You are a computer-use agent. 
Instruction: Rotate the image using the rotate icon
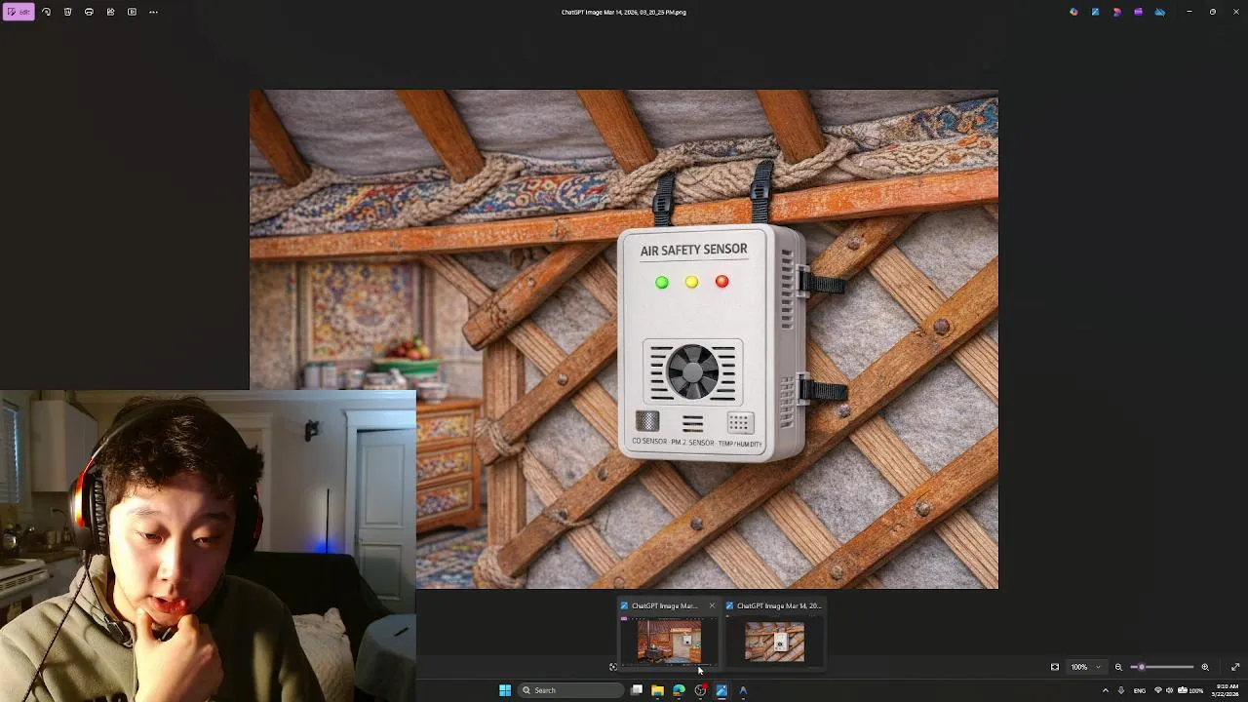point(46,12)
